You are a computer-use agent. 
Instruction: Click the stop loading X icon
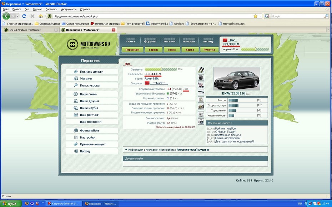pyautogui.click(x=32, y=16)
